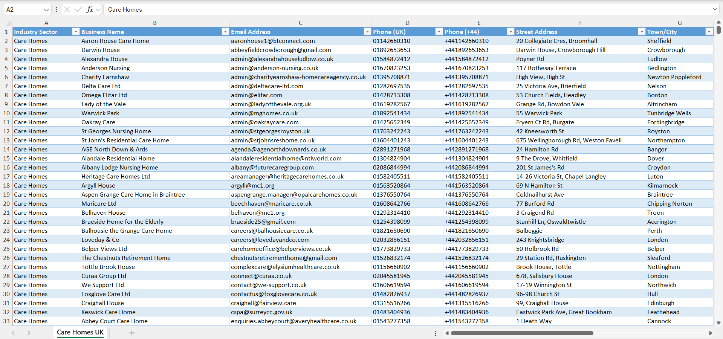
Task: Select phone 01773829733
Action: tap(407, 249)
